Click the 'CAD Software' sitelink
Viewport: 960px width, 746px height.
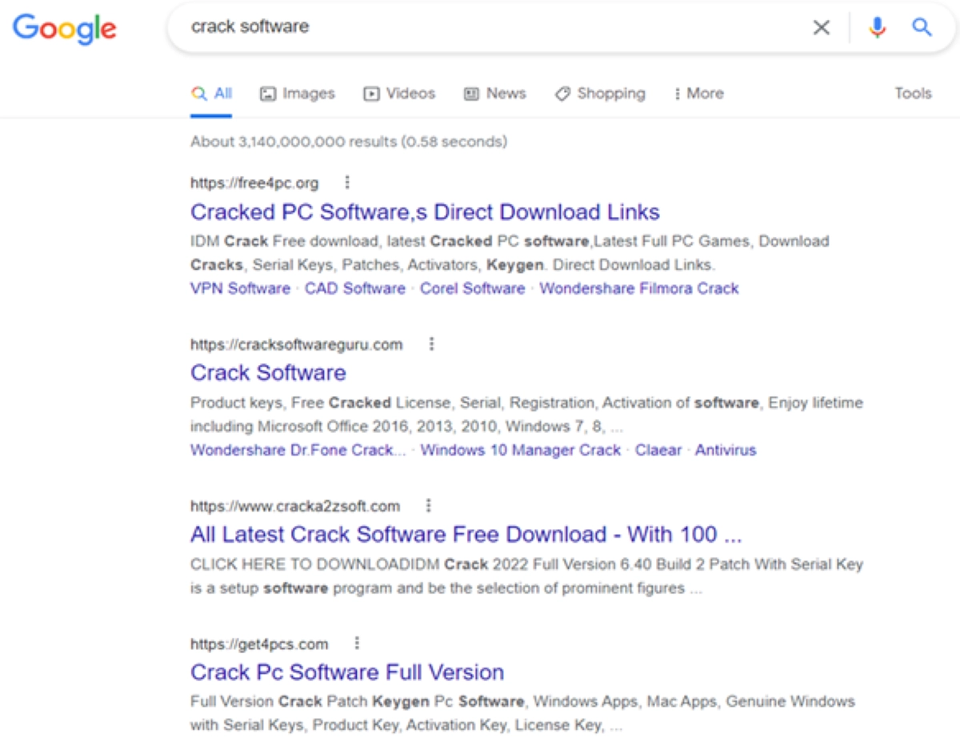pyautogui.click(x=354, y=288)
